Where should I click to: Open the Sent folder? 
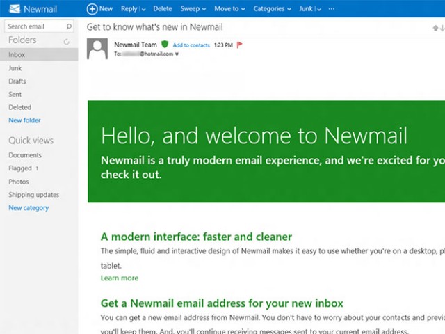[15, 95]
